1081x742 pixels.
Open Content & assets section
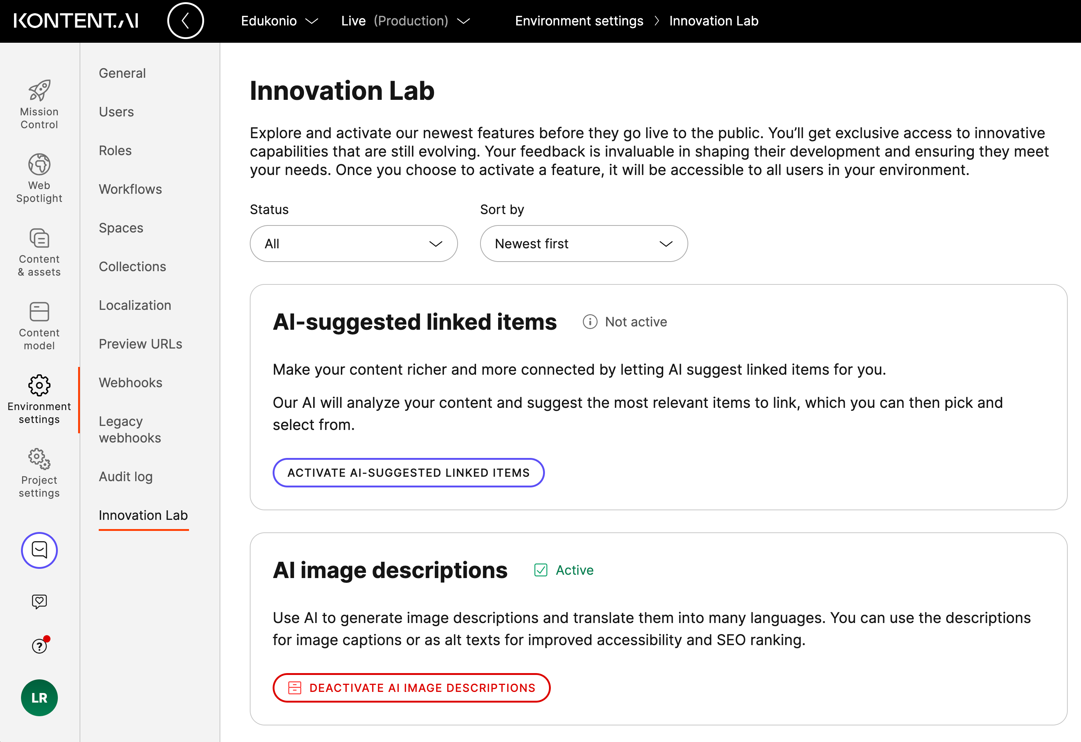(39, 251)
